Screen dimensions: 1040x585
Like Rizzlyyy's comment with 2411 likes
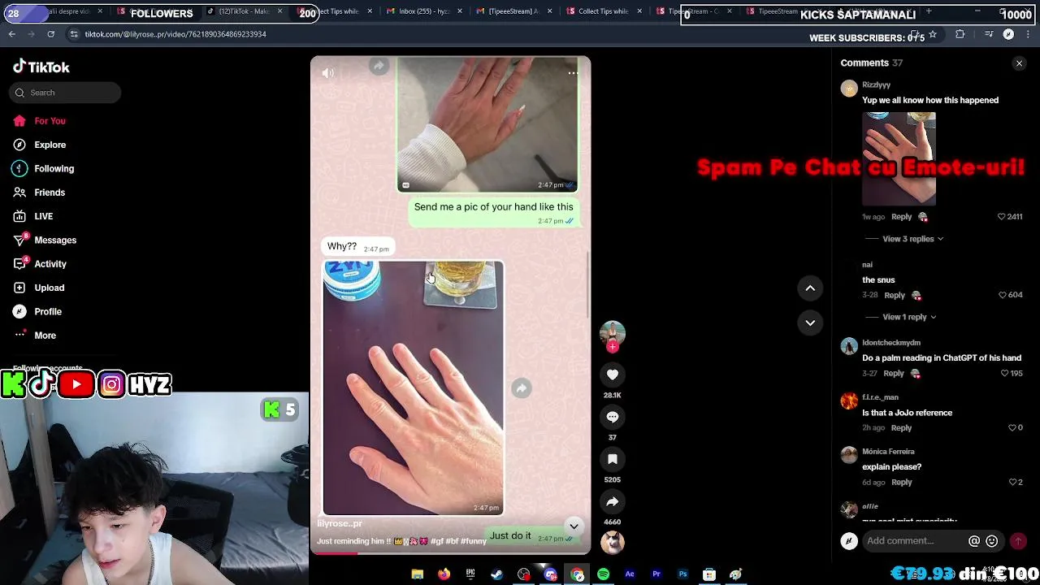coord(1002,217)
